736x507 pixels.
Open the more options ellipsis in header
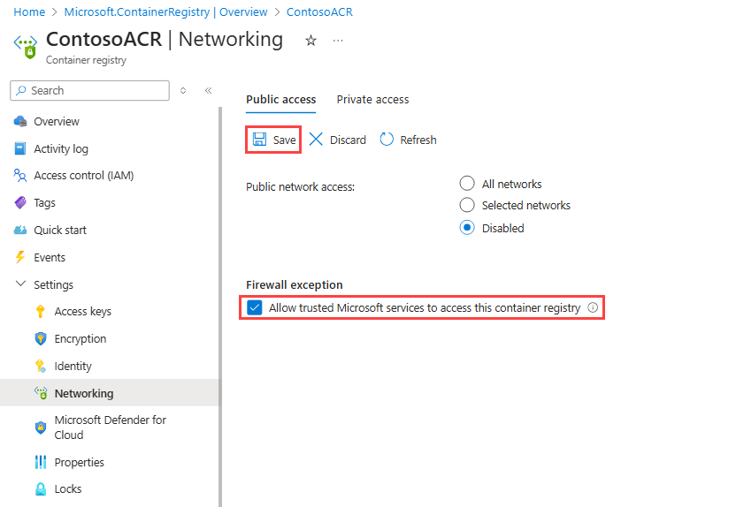pos(338,41)
